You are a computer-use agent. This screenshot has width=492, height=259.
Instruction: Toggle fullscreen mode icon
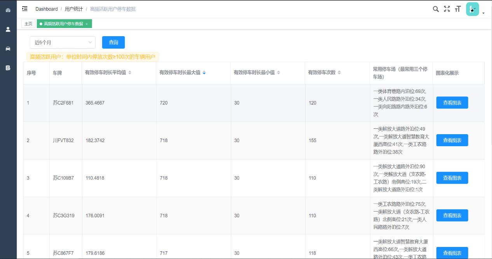click(x=447, y=9)
